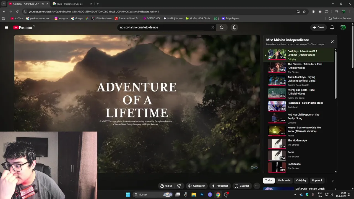Click the Compartir share button

pos(196,186)
